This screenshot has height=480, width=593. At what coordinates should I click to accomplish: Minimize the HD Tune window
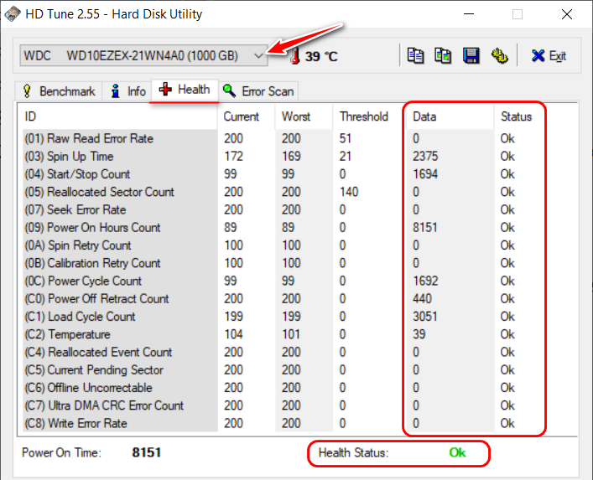[471, 14]
